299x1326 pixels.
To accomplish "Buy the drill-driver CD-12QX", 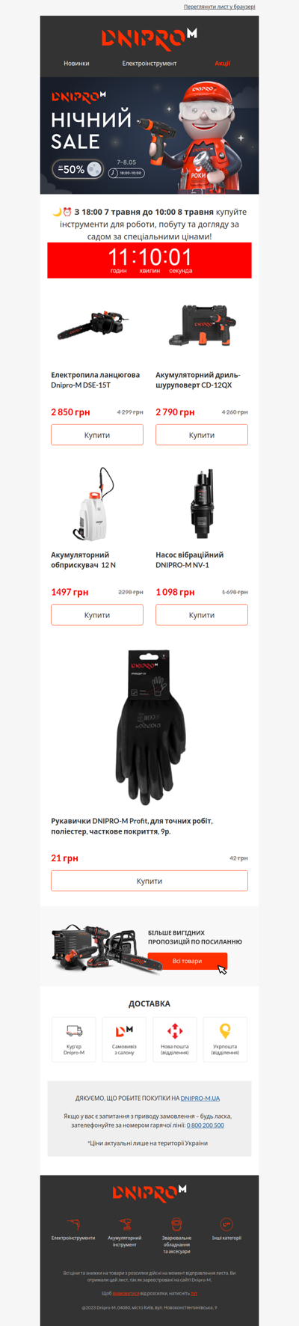I will coord(202,435).
